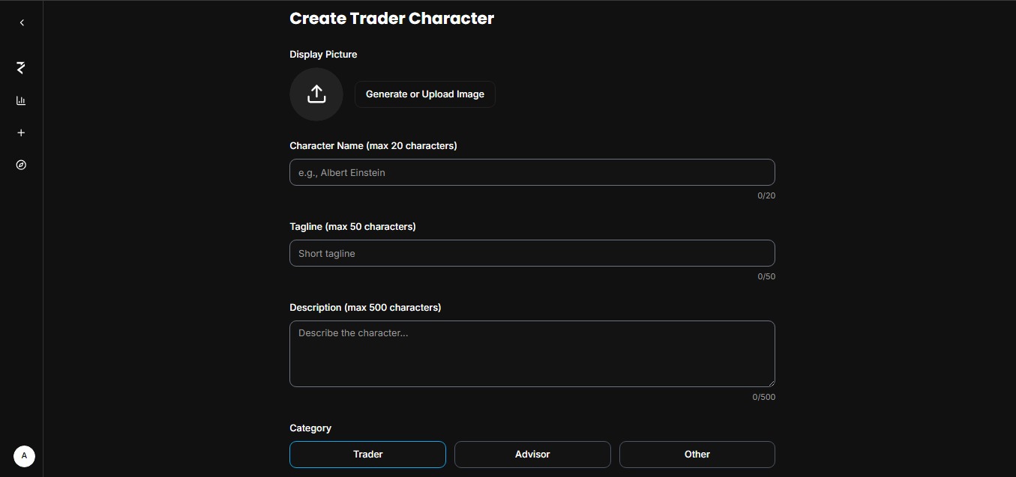This screenshot has height=477, width=1016.
Task: Click the upload arrow inside Display Picture circle
Action: [316, 94]
